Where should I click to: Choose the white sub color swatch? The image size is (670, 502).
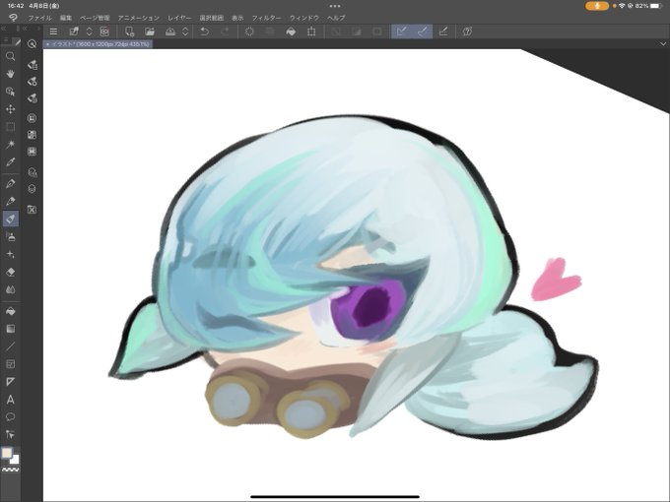pos(16,461)
